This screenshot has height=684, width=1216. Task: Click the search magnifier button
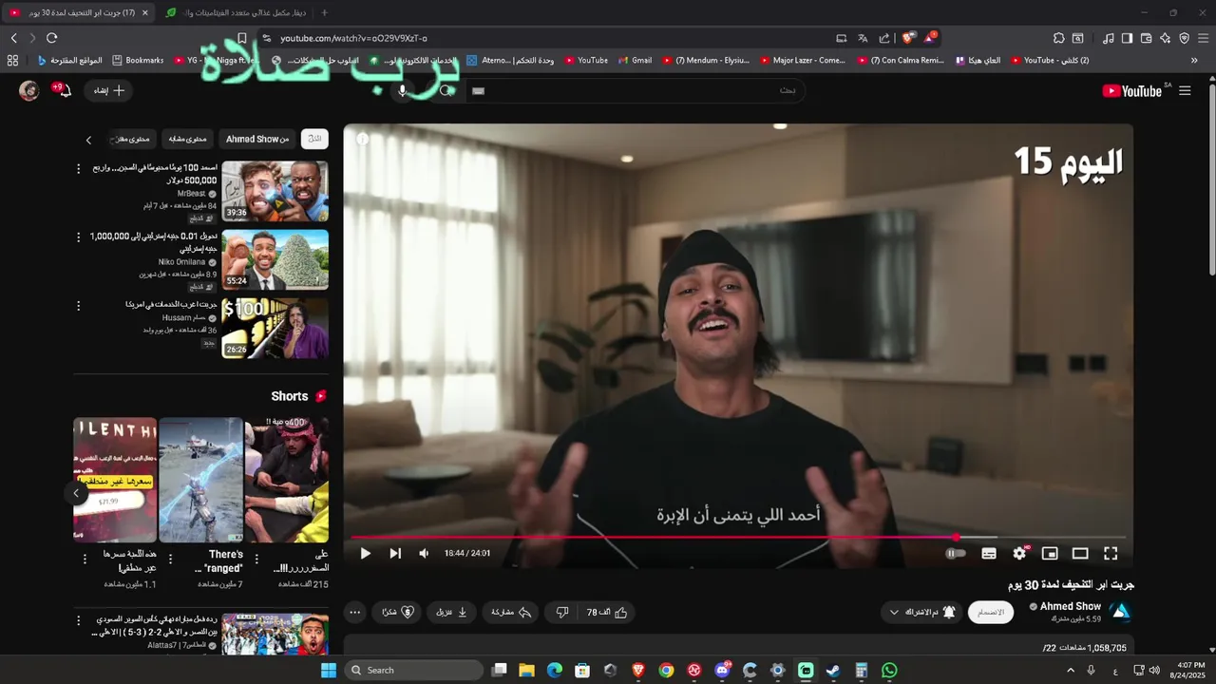pyautogui.click(x=446, y=90)
